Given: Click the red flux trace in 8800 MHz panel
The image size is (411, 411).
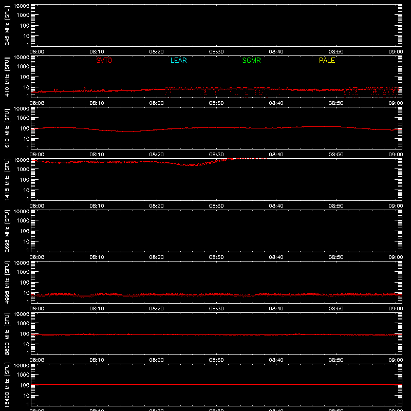Looking at the screenshot, I should coord(216,335).
